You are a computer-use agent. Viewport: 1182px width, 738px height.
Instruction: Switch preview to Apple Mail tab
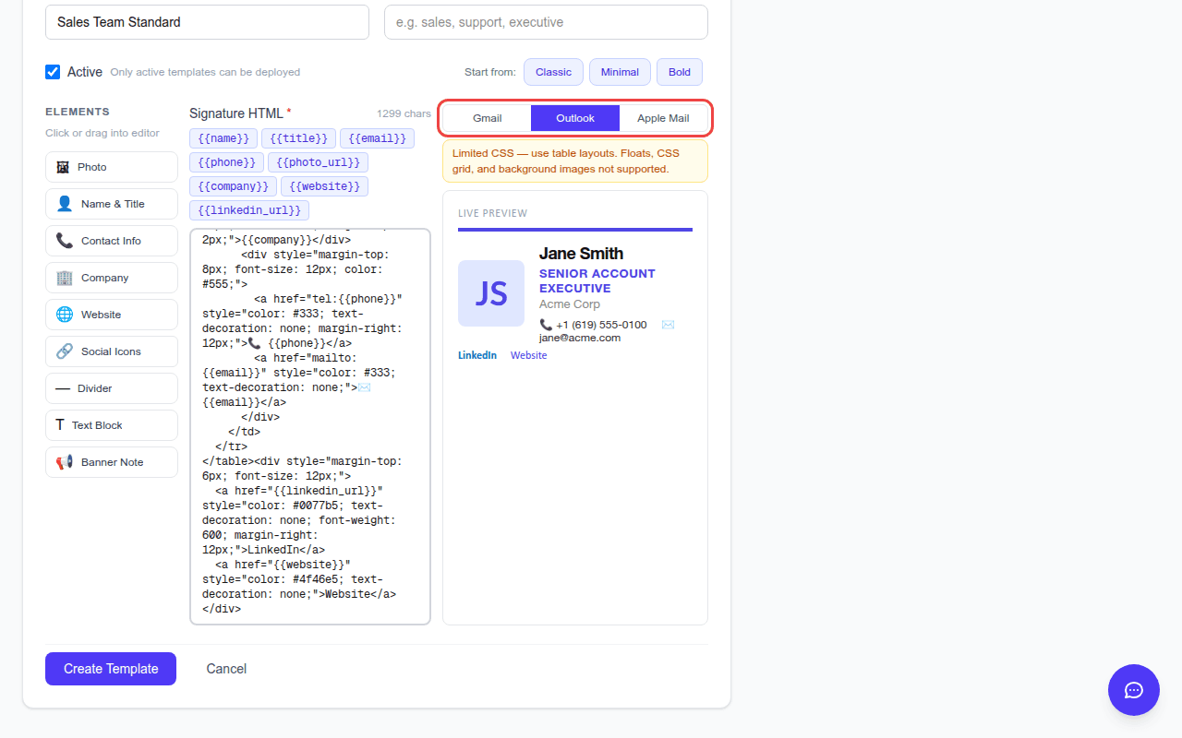663,118
